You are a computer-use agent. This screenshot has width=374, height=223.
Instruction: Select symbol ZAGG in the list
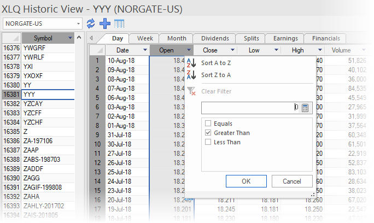click(48, 178)
